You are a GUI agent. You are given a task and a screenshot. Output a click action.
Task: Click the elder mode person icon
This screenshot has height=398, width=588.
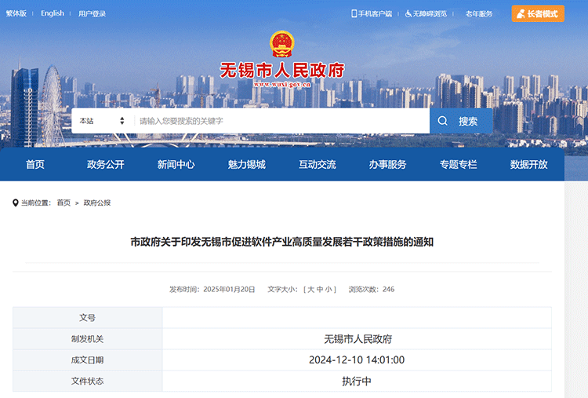(521, 14)
